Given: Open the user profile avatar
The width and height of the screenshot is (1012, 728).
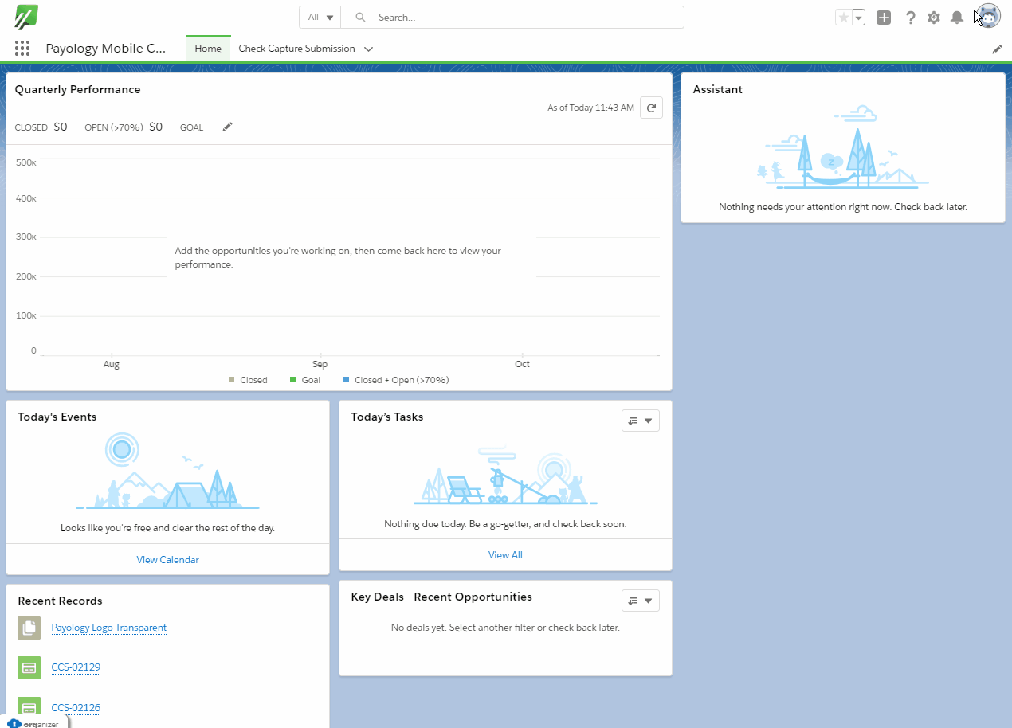Looking at the screenshot, I should tap(988, 17).
